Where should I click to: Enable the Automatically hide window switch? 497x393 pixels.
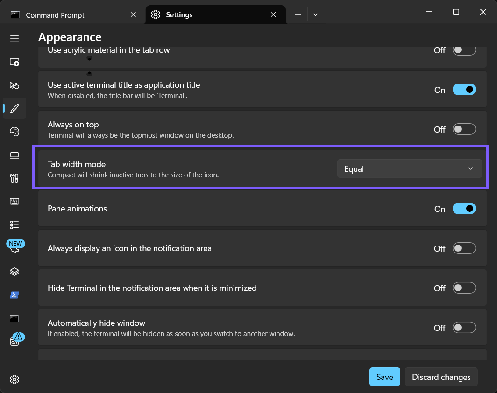[464, 328]
